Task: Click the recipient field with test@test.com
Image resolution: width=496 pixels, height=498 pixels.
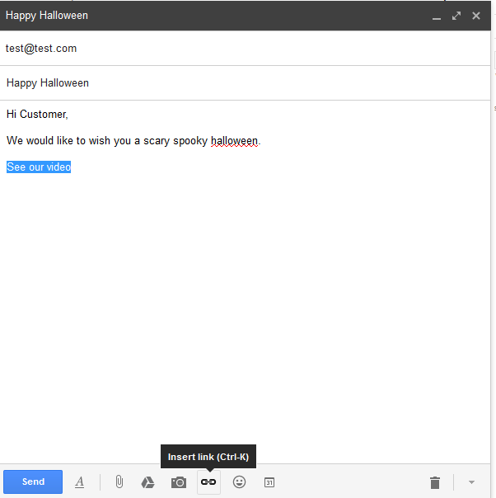Action: [x=245, y=49]
